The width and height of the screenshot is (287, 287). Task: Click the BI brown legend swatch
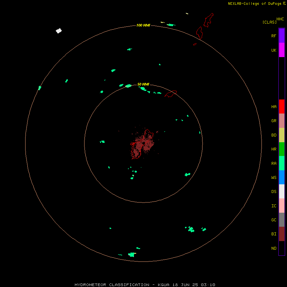coord(282,234)
